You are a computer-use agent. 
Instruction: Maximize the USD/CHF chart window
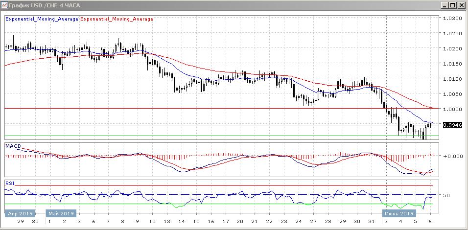[453, 5]
